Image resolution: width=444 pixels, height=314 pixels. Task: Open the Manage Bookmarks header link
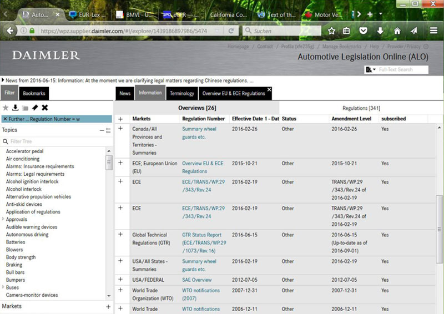[x=342, y=47]
